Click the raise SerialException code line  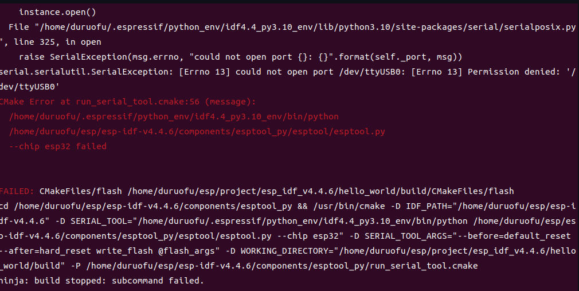coord(240,57)
